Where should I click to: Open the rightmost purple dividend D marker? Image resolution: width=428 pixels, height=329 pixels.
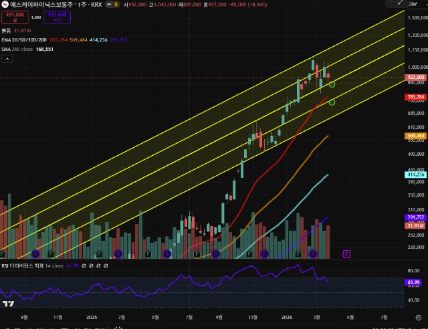click(x=313, y=254)
